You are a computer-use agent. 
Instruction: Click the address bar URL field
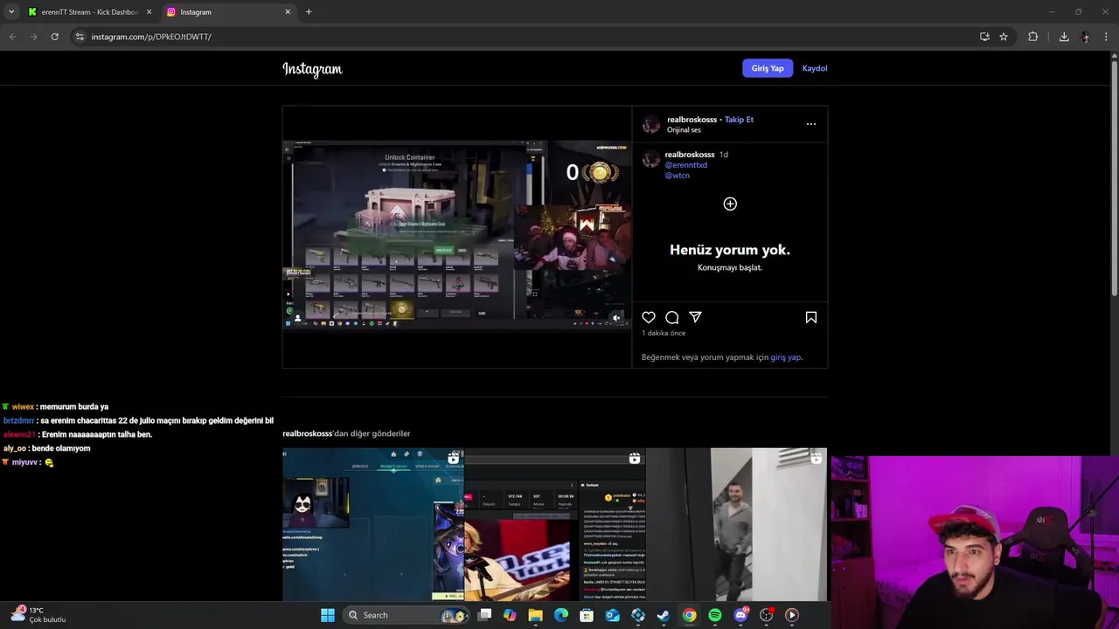[525, 37]
